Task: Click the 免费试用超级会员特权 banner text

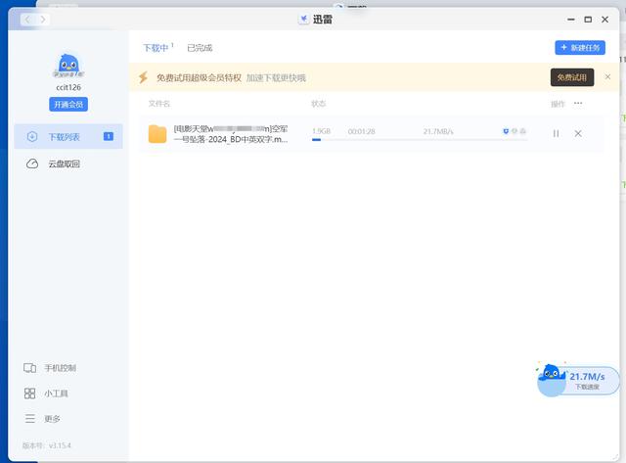Action: click(x=199, y=78)
